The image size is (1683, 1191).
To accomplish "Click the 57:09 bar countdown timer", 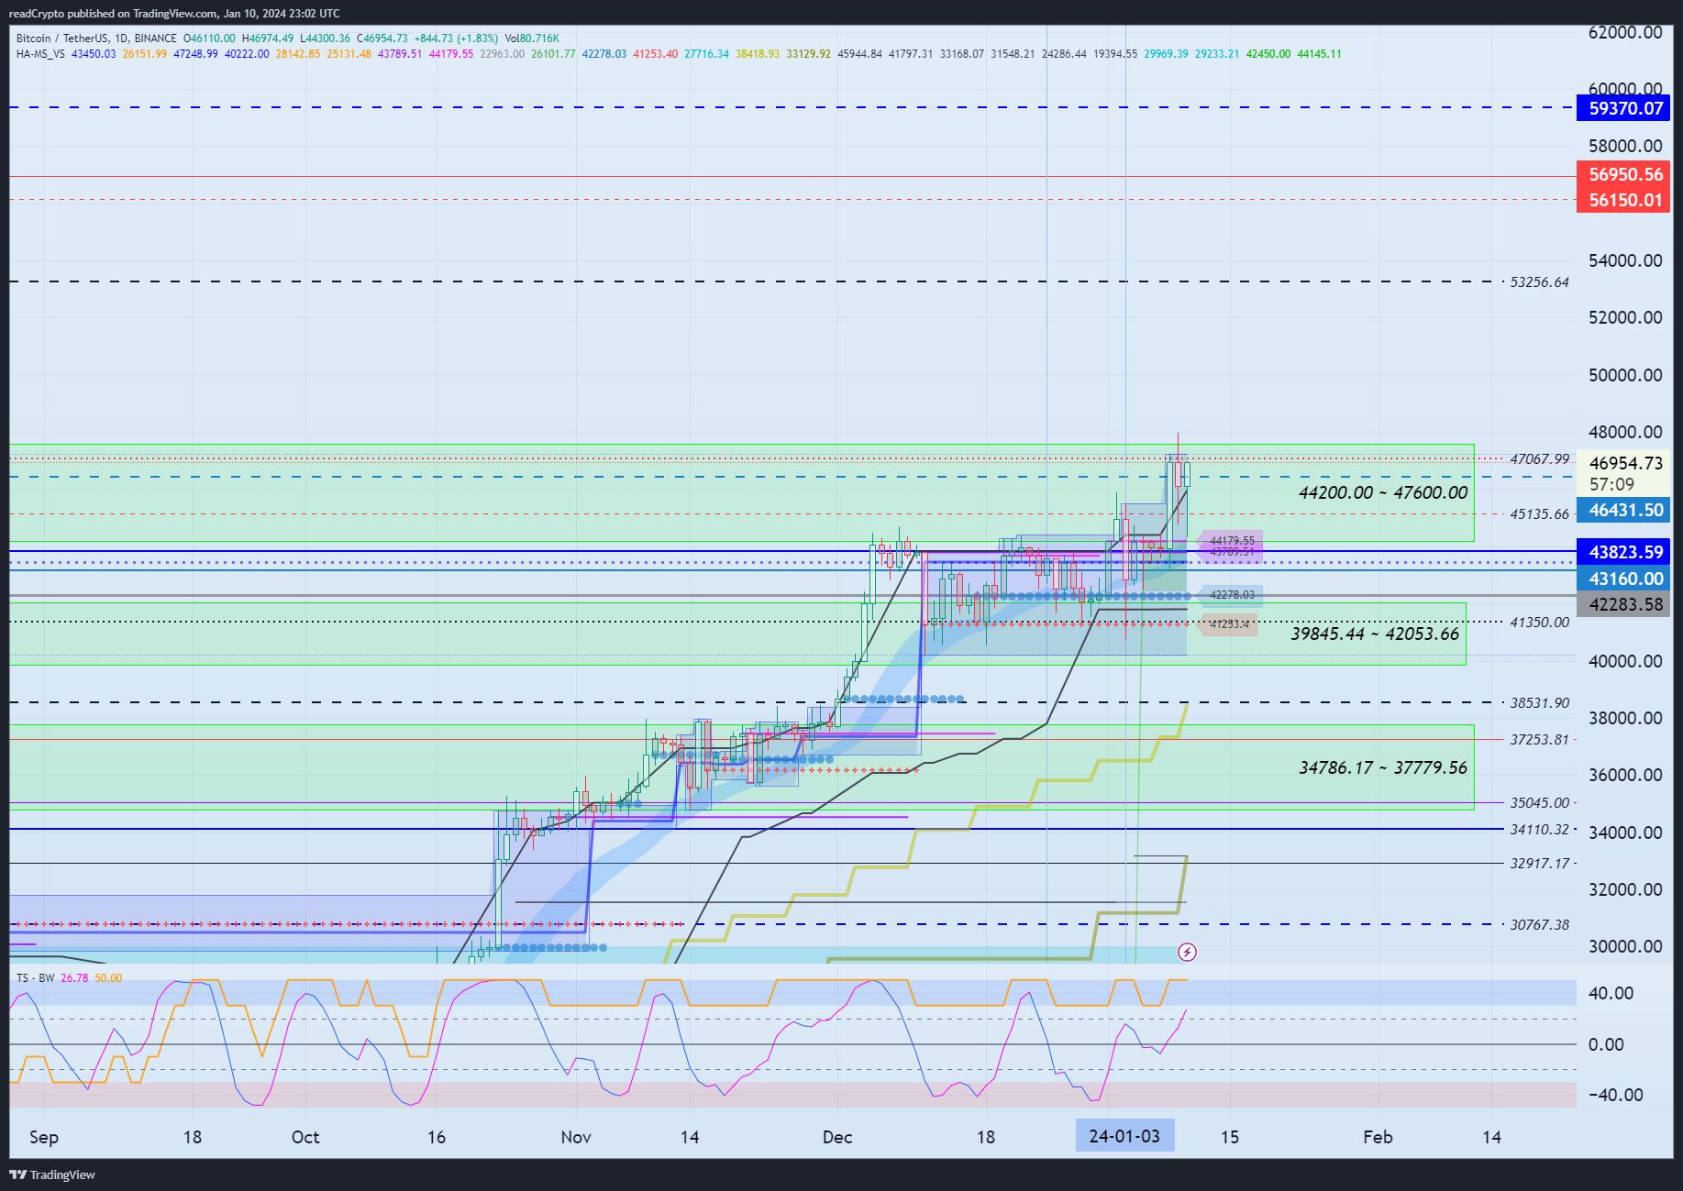I will [x=1611, y=484].
